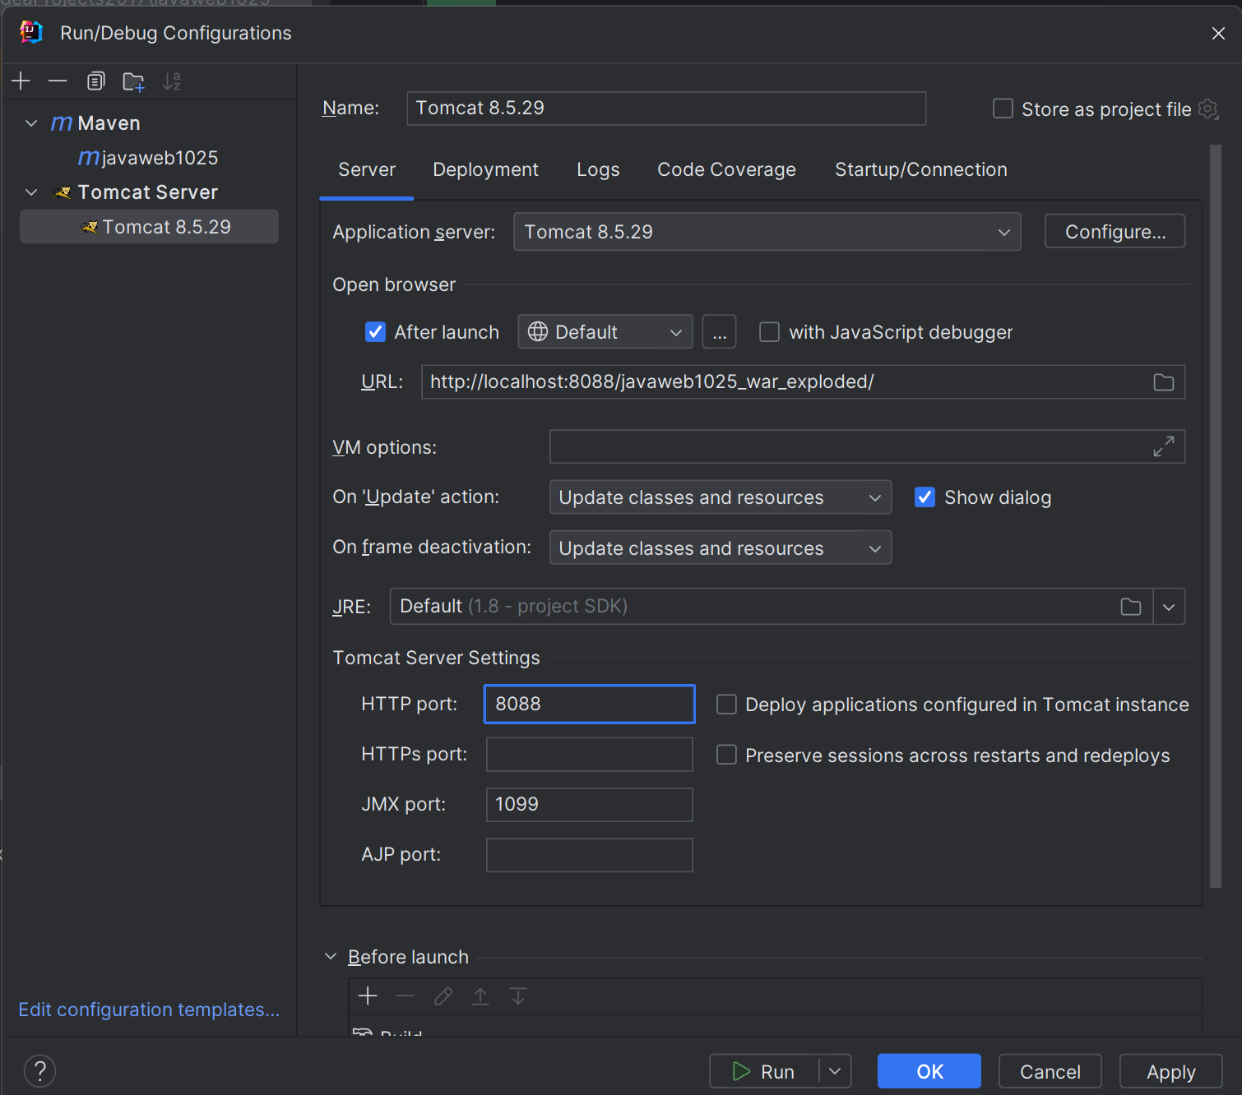1242x1095 pixels.
Task: Collapse the Before launch section
Action: click(331, 956)
